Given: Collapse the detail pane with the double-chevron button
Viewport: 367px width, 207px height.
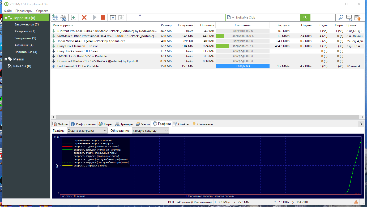Looking at the screenshot, I should click(361, 124).
